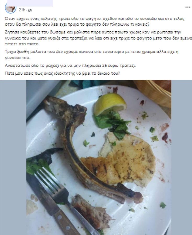Click the paragraph starting 'Ζητησε κουβερτες'

click(98, 38)
